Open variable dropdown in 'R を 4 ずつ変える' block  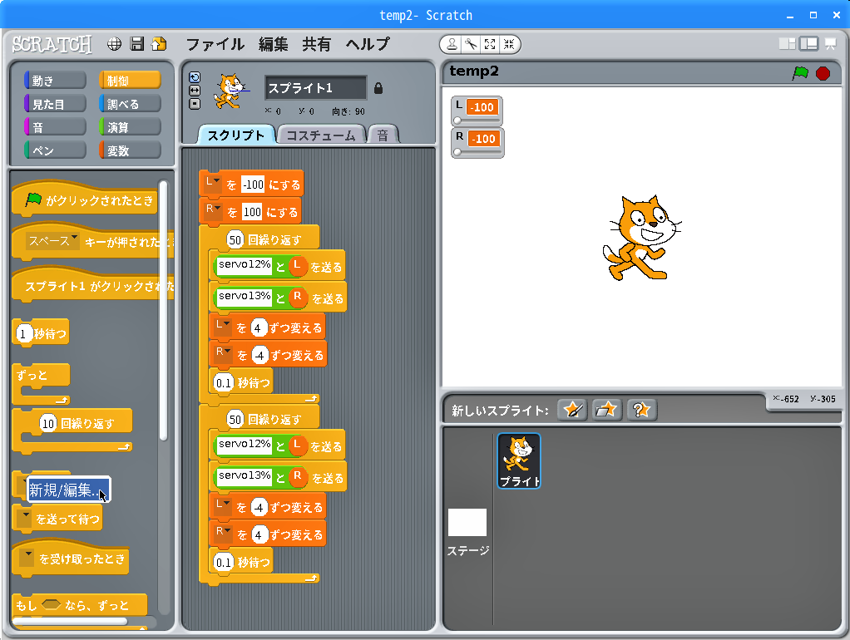click(x=223, y=534)
